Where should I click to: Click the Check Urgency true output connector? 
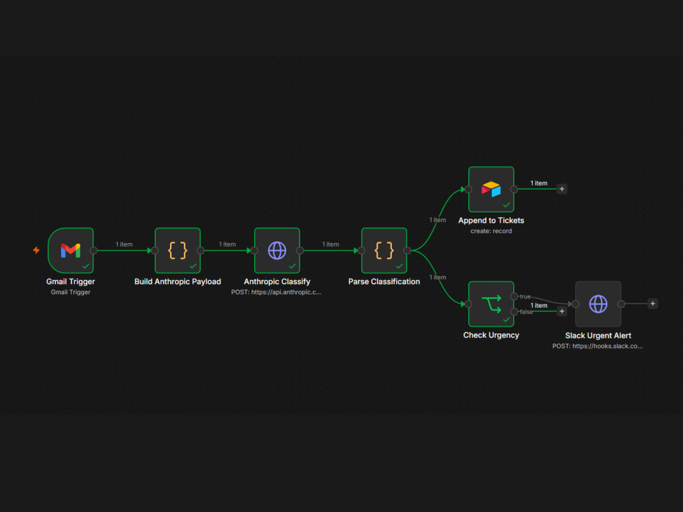[514, 296]
